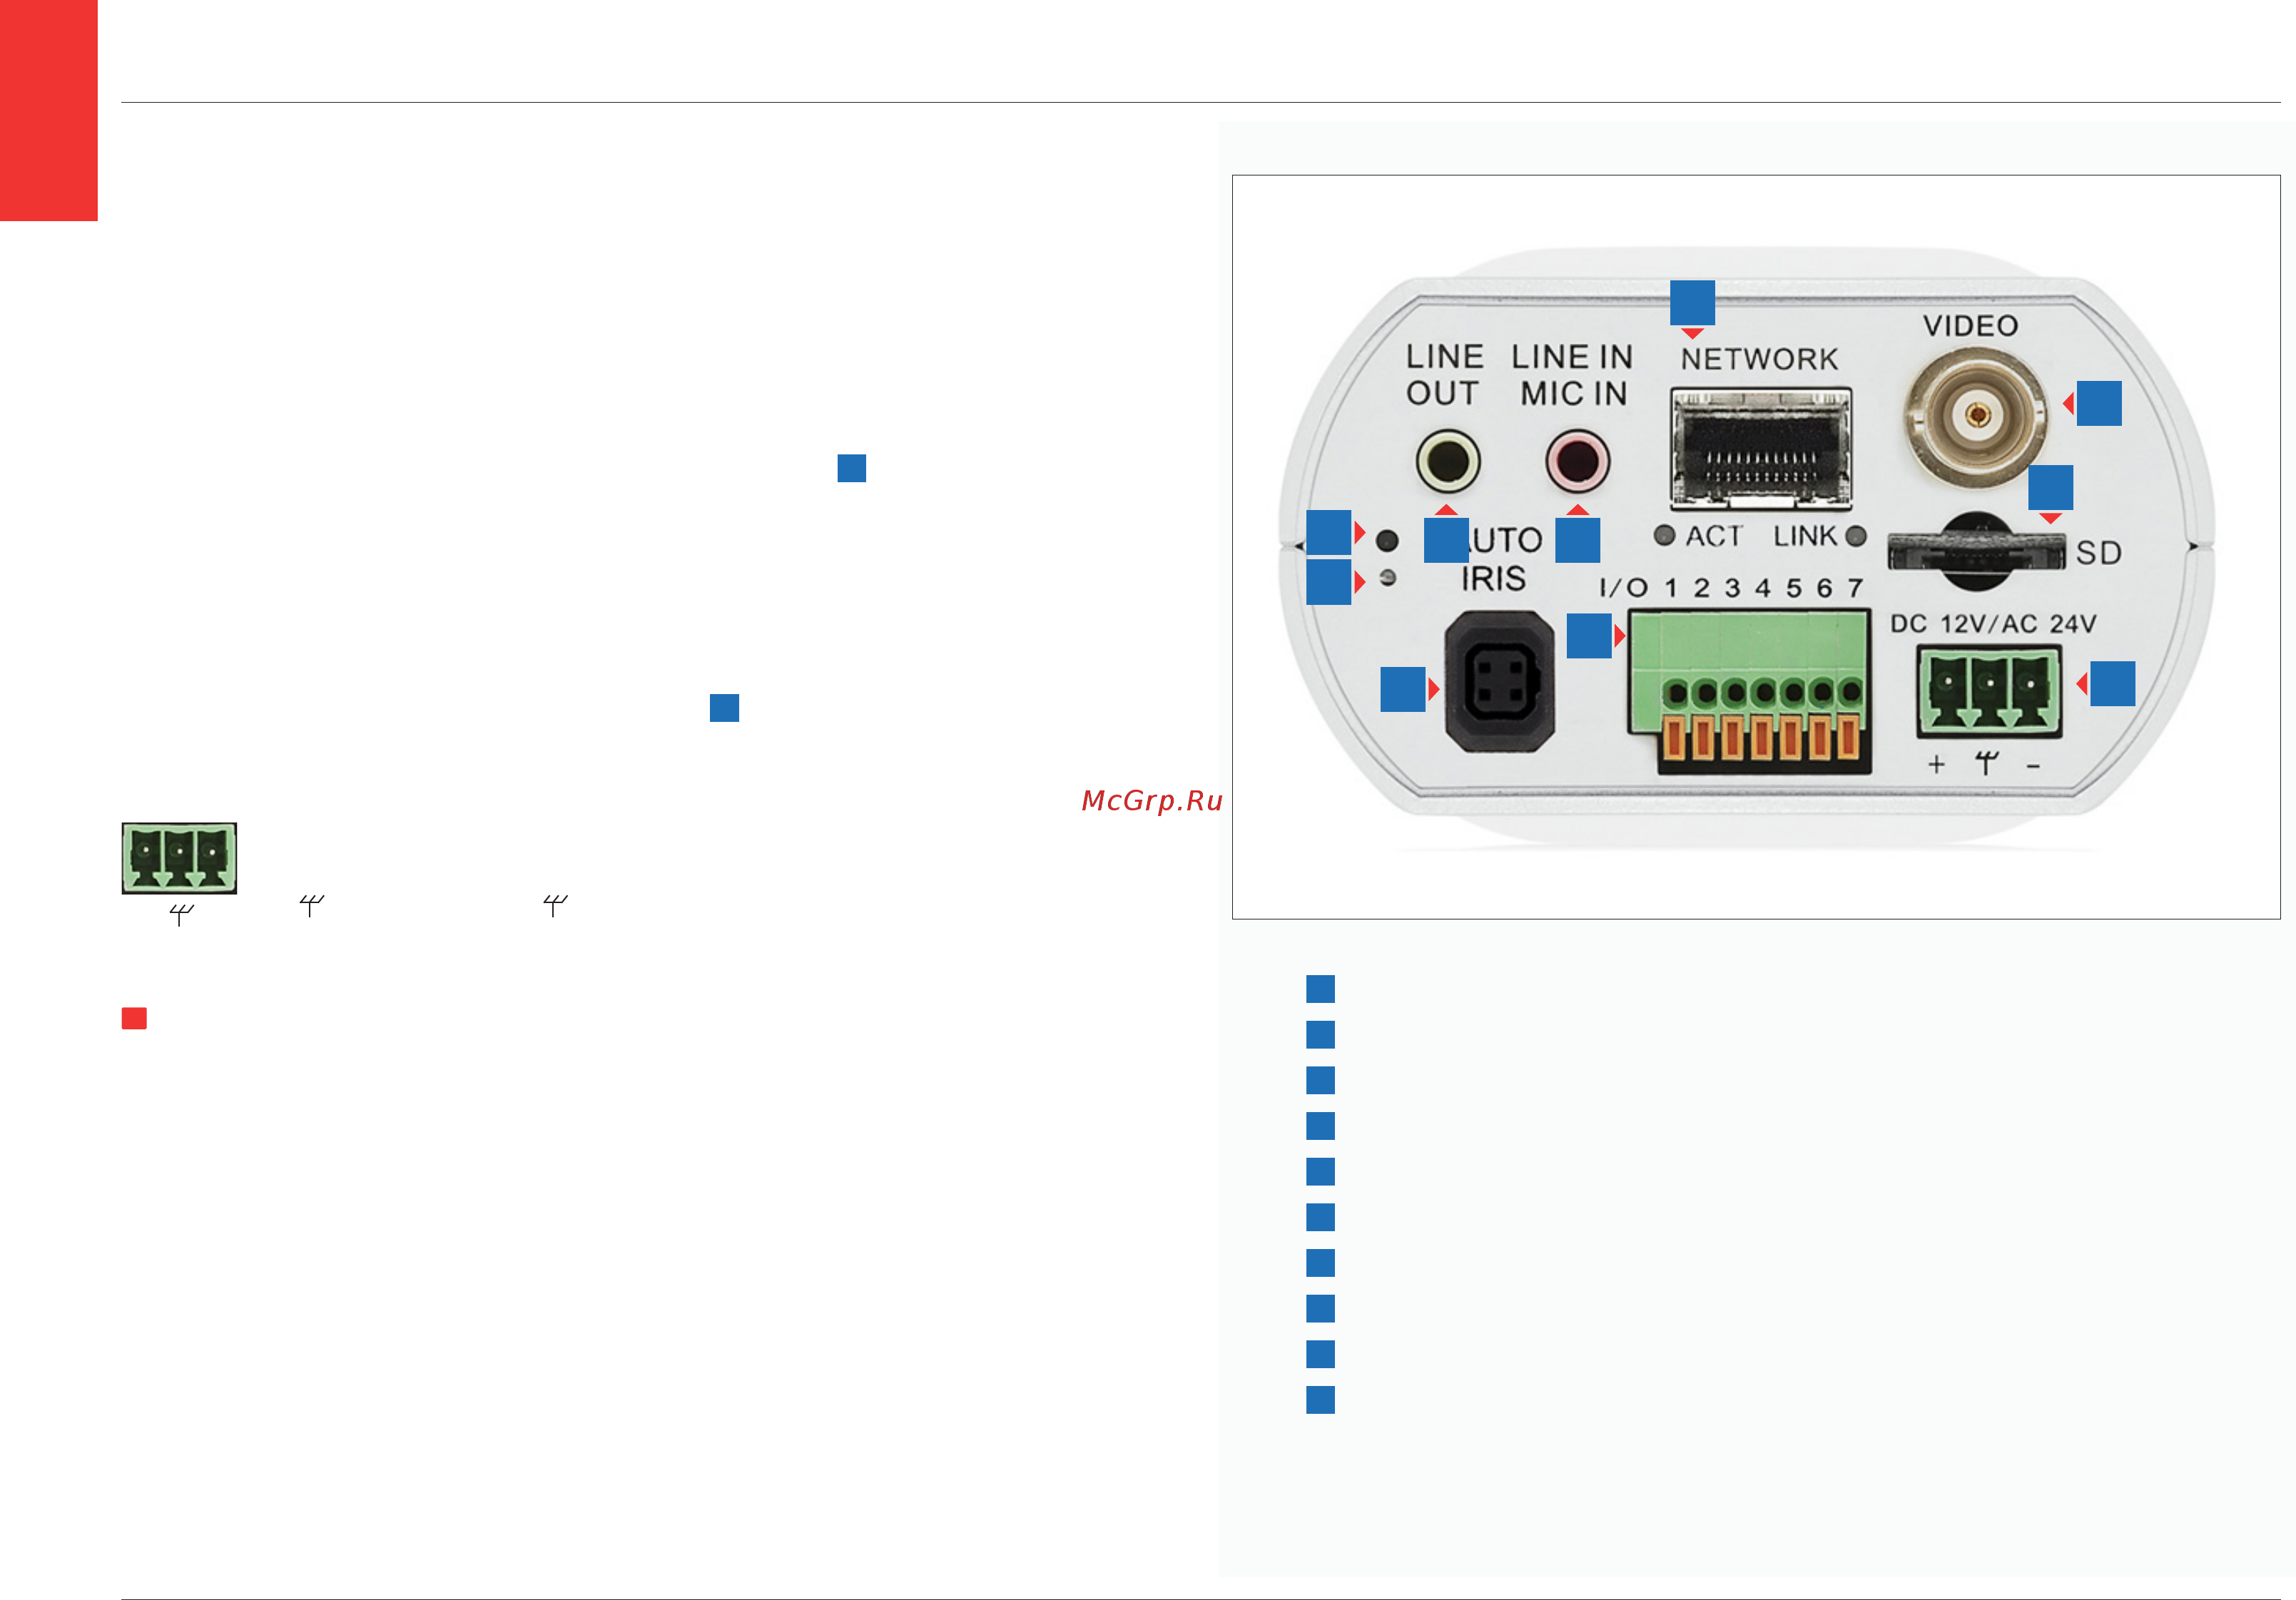Click the "LINE OUT" label
This screenshot has height=1600, width=2296.
(1444, 375)
